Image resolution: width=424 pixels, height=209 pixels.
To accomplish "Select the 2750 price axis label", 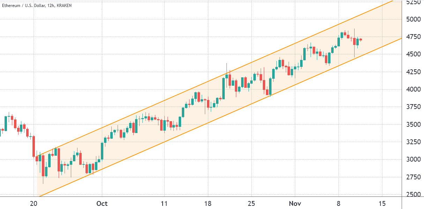I will (414, 177).
